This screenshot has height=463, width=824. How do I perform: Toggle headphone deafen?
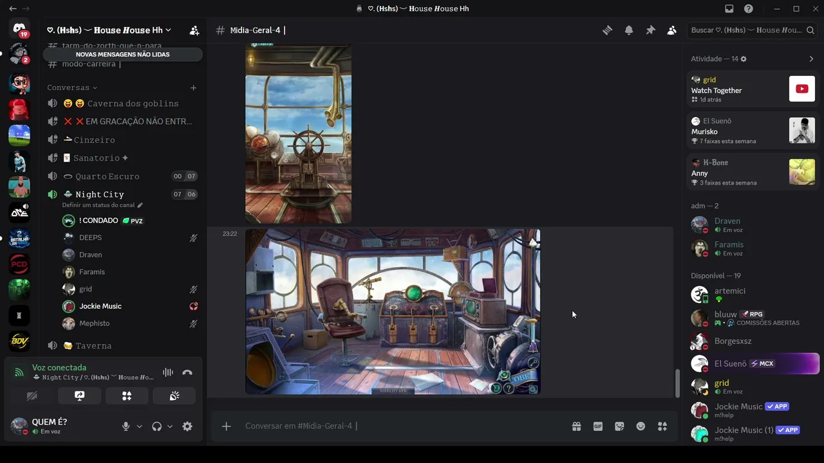[x=156, y=426]
